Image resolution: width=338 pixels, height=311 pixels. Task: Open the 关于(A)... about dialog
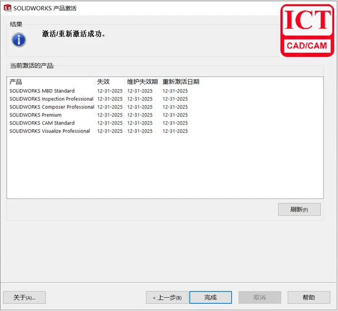25,298
